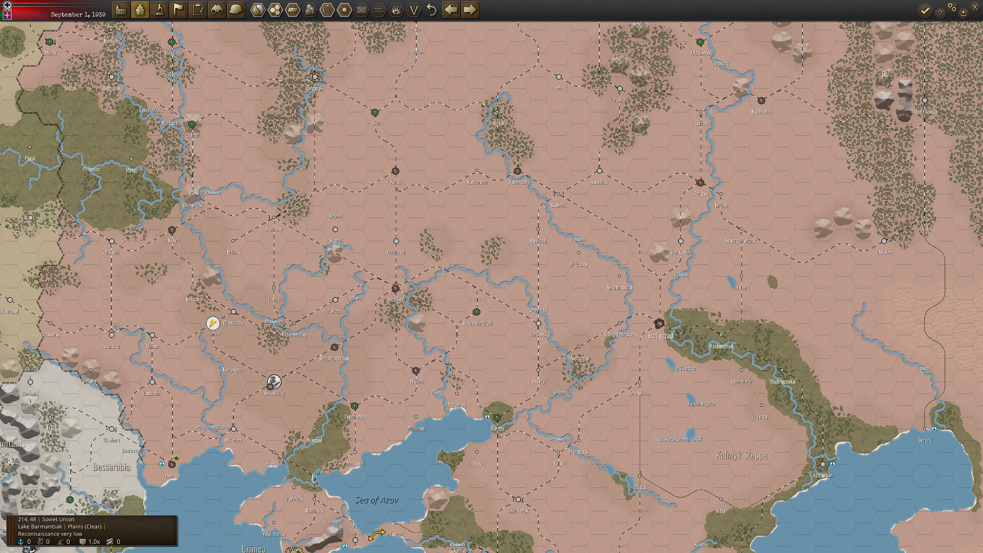Click the X quit button

[975, 7]
